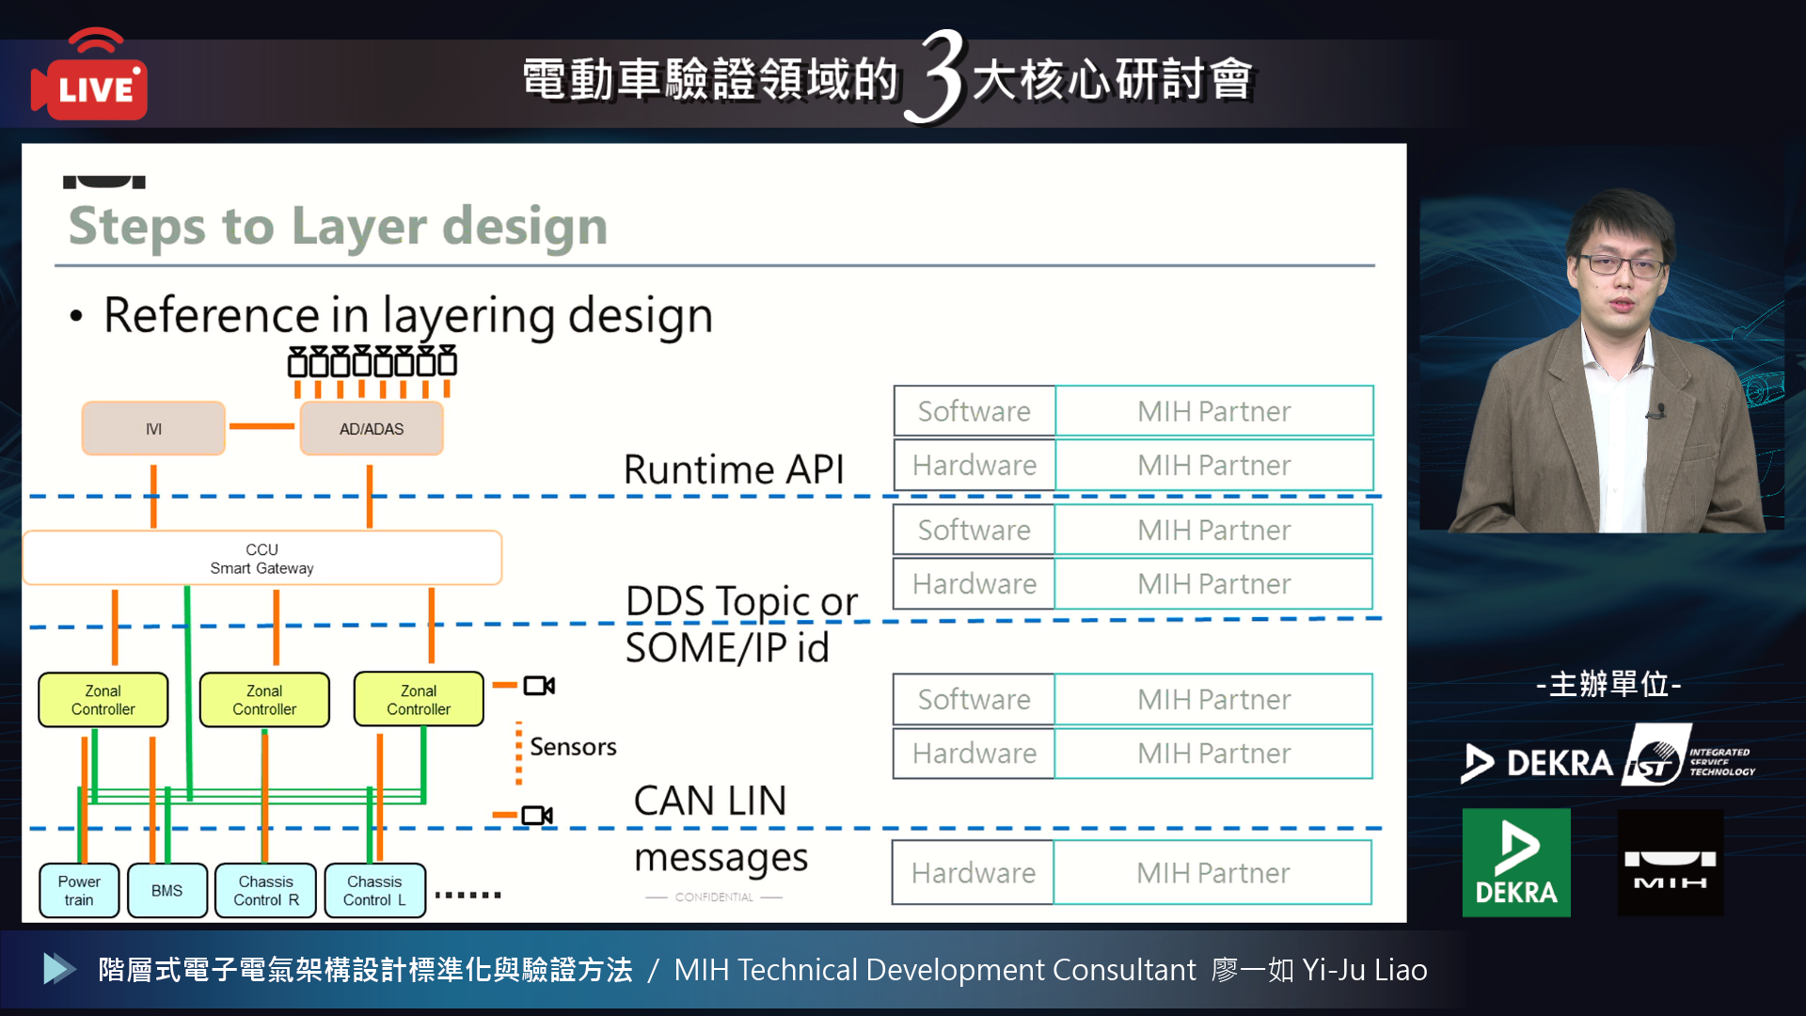Image resolution: width=1806 pixels, height=1016 pixels.
Task: Click the Chassis Control R block
Action: tap(266, 891)
